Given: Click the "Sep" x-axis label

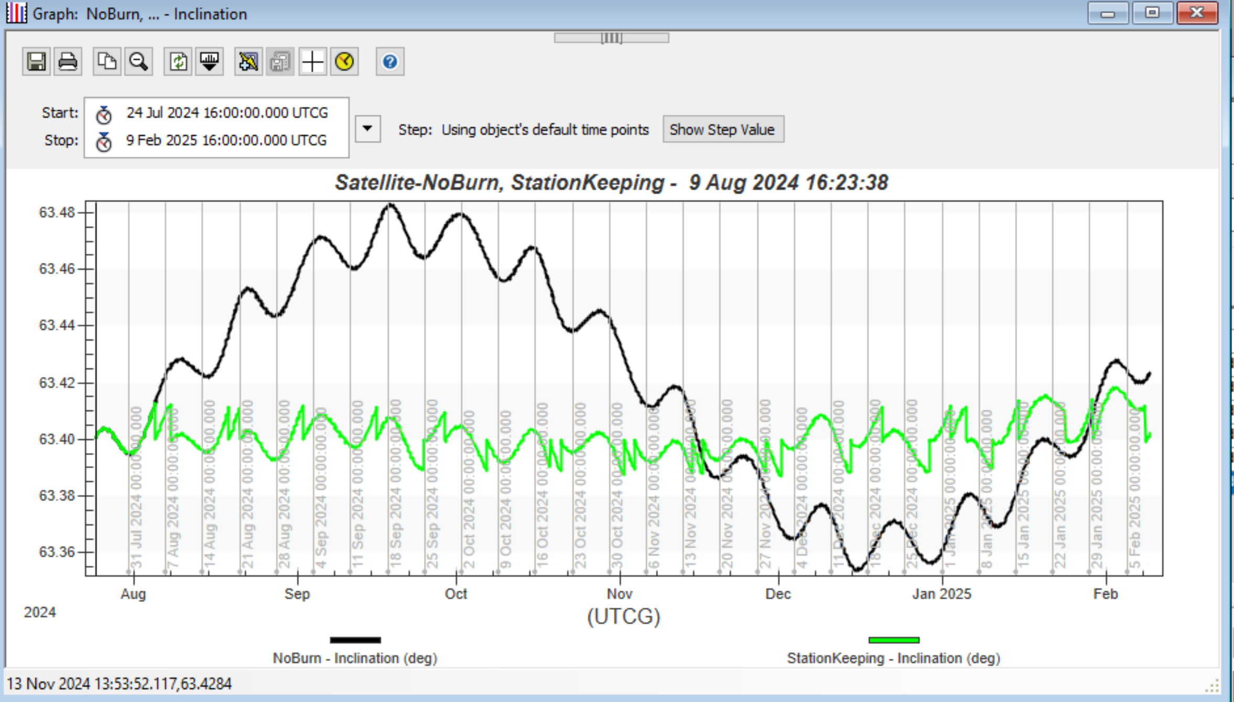Looking at the screenshot, I should click(297, 594).
